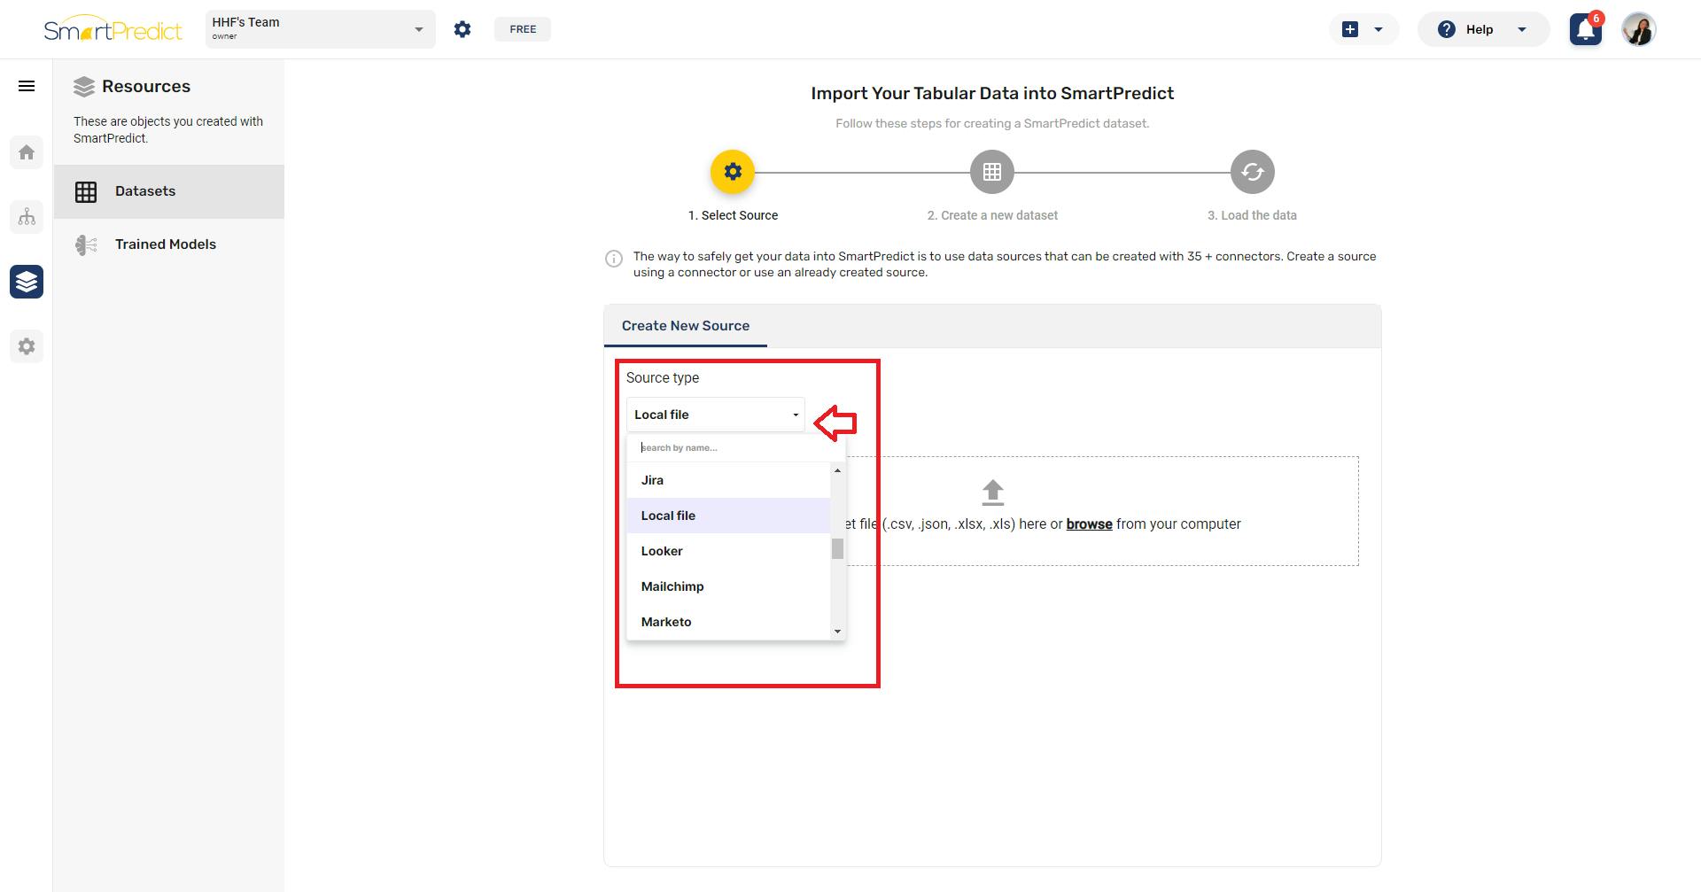Choose Mailchimp from source list
This screenshot has height=892, width=1701.
(728, 586)
